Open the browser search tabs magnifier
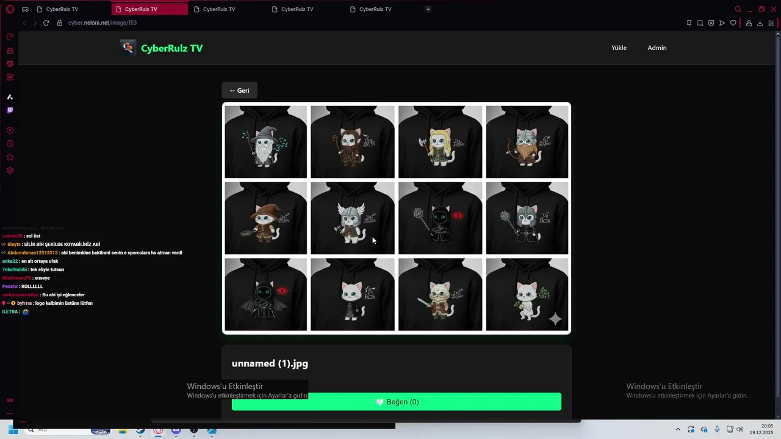 click(738, 9)
